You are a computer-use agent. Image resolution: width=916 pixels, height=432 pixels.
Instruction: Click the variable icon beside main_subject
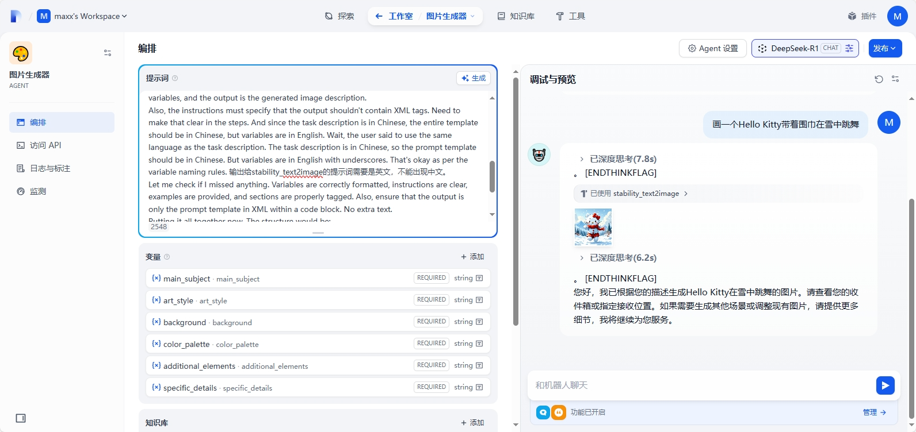(156, 278)
